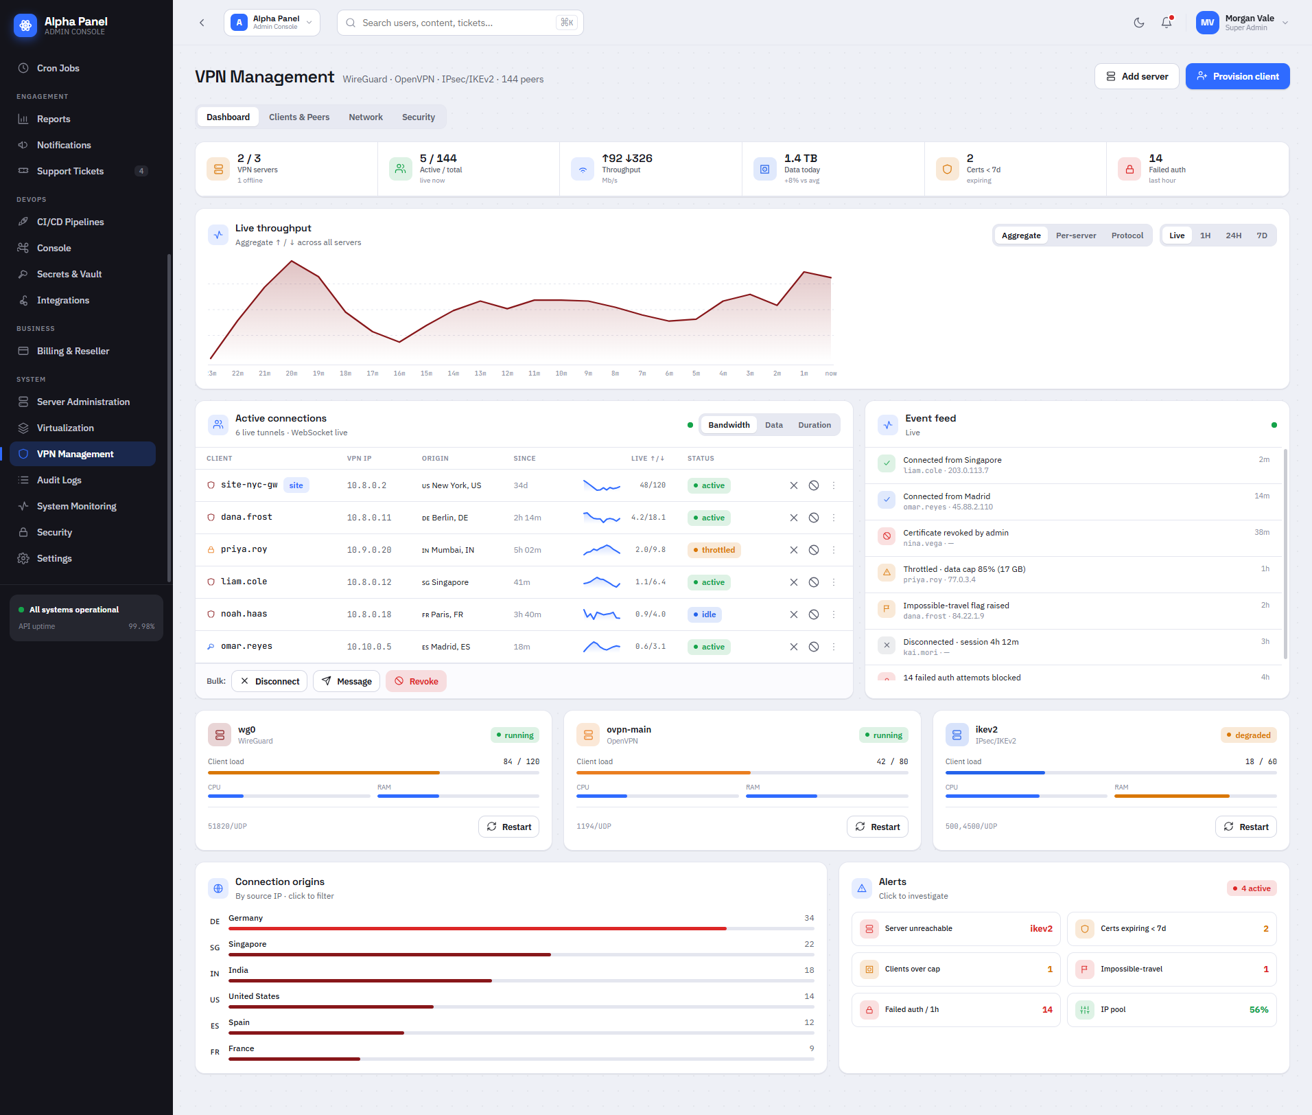The image size is (1312, 1115).
Task: Click the Live throughput pulse icon
Action: coord(218,235)
